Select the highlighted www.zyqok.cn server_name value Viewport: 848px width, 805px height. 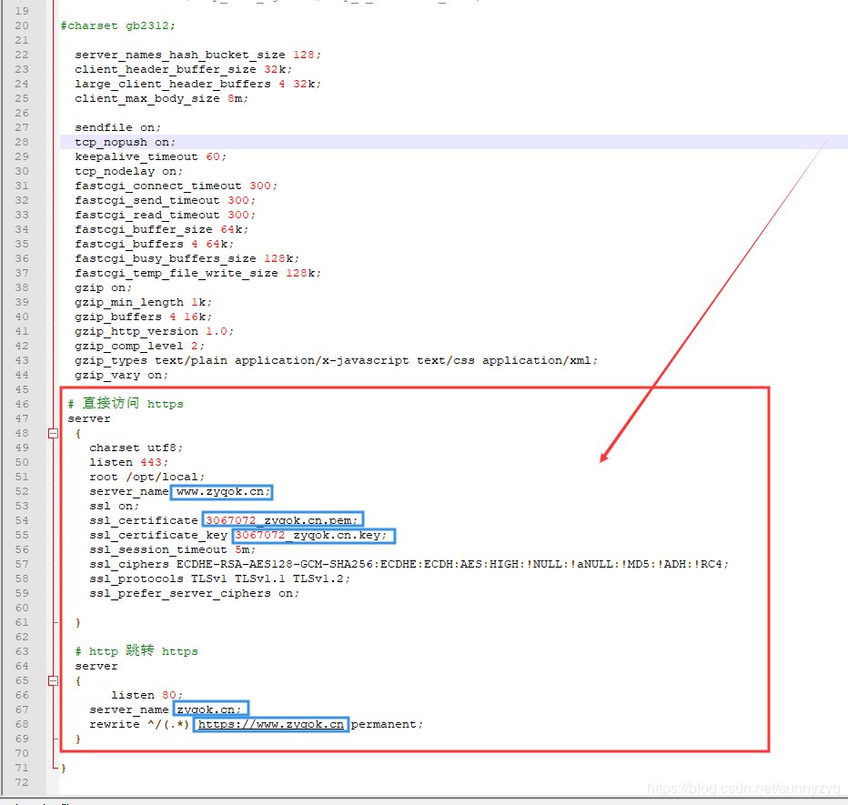click(221, 491)
